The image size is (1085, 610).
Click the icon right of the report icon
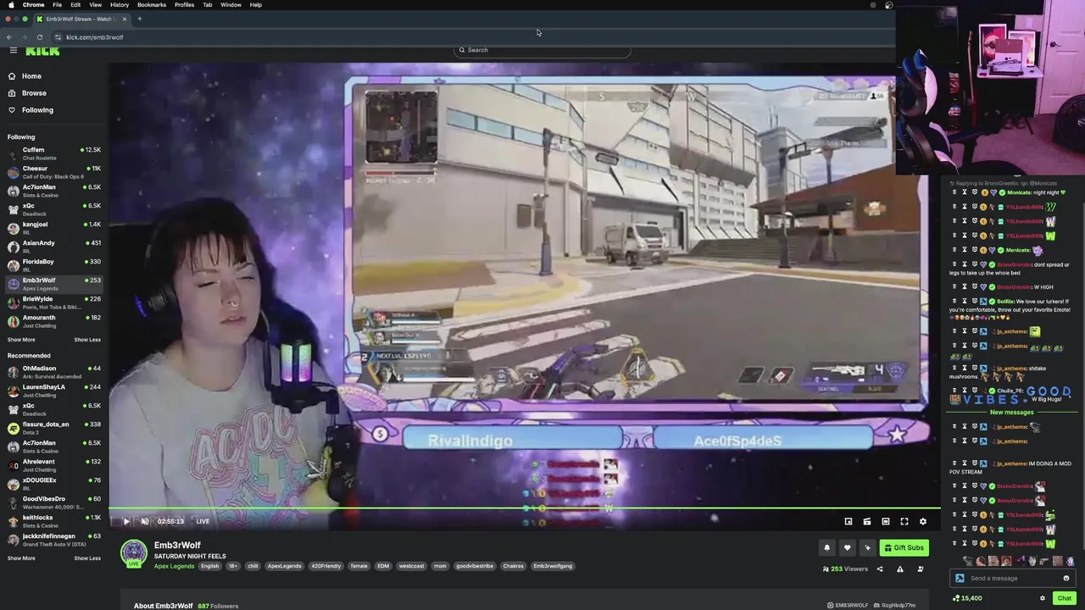click(921, 569)
